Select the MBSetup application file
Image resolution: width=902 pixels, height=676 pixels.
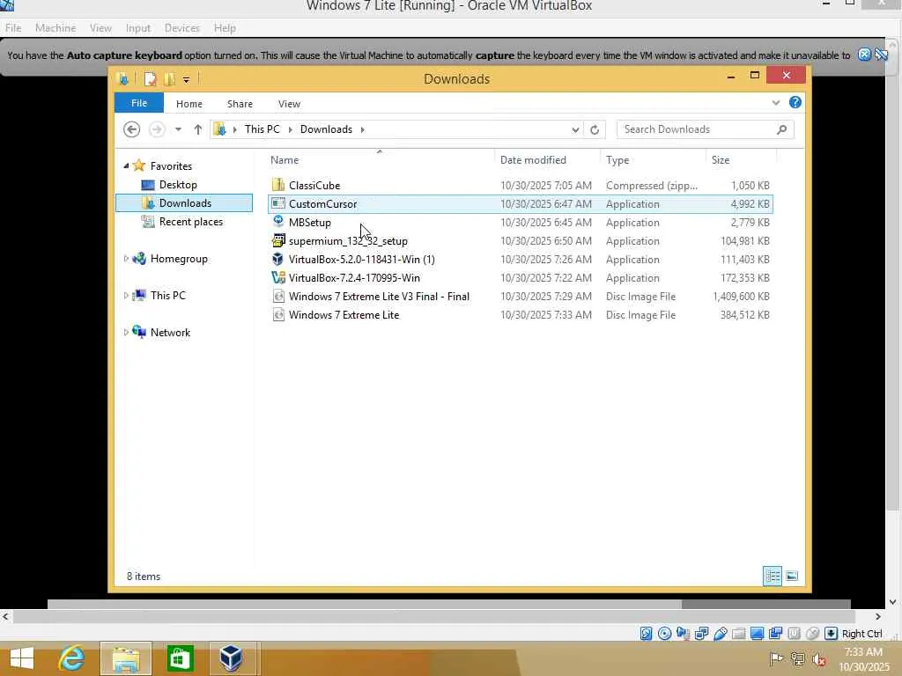click(520, 223)
